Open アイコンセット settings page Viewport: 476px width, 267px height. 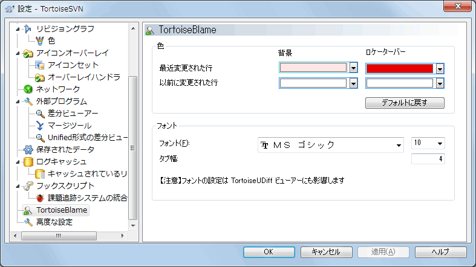tap(73, 65)
